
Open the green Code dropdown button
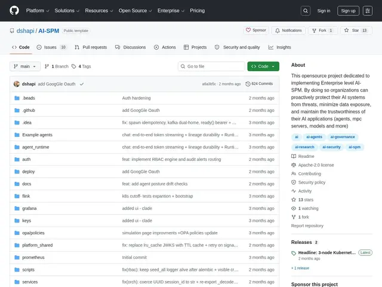pos(263,66)
